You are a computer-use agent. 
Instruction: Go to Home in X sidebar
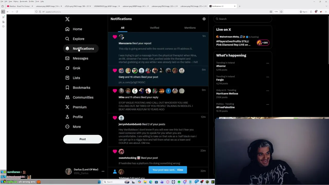pos(74,29)
